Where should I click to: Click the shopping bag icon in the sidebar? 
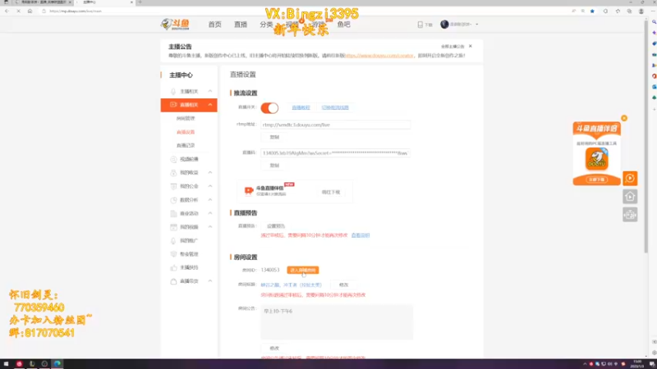click(x=173, y=281)
